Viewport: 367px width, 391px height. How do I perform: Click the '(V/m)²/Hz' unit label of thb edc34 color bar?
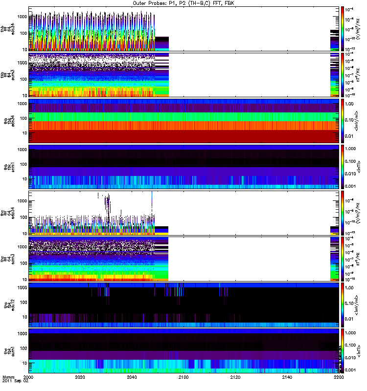click(x=358, y=29)
